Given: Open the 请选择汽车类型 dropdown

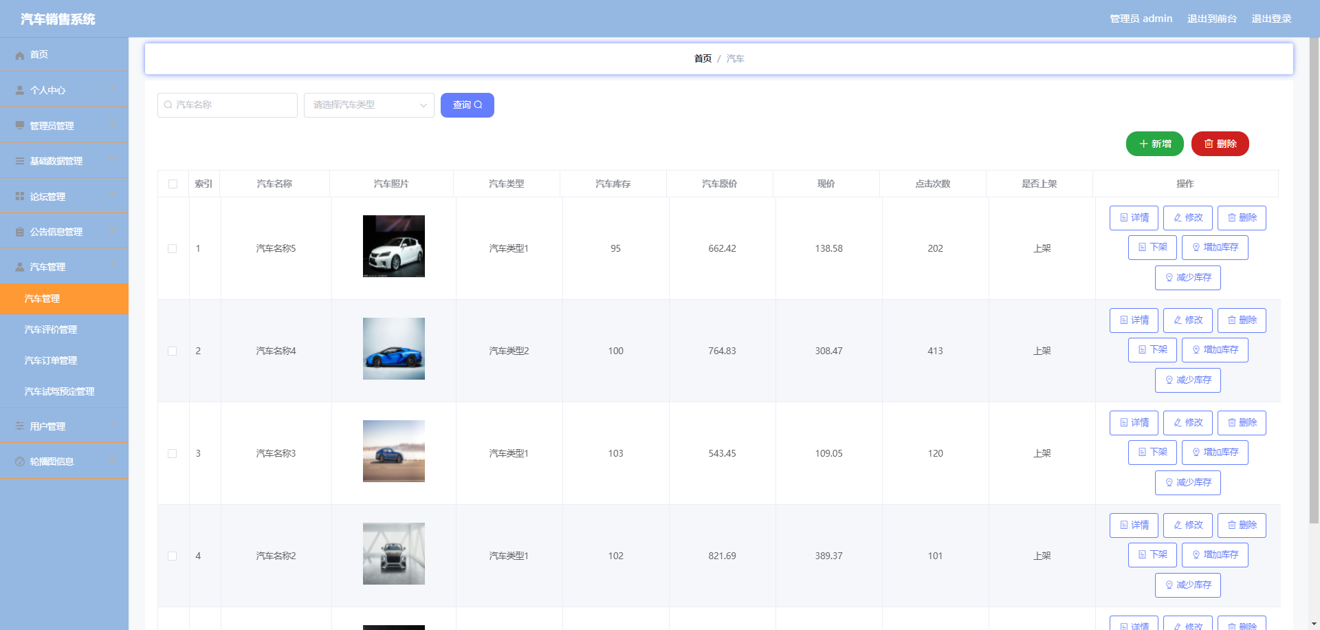Looking at the screenshot, I should pyautogui.click(x=369, y=105).
